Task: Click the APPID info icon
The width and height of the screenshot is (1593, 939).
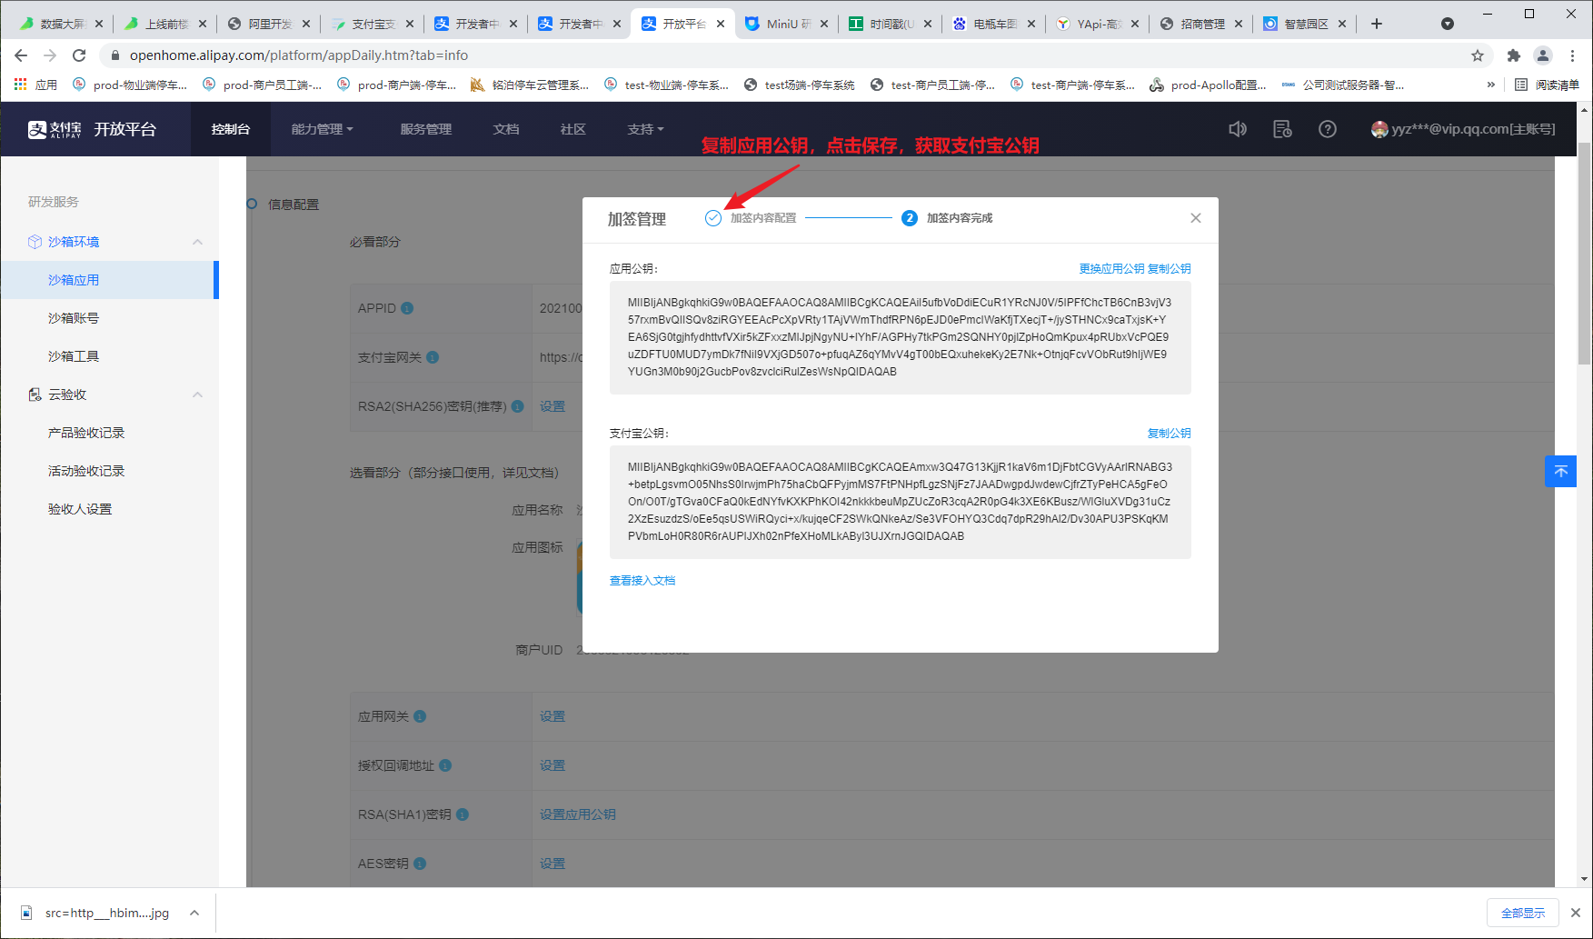Action: click(407, 308)
